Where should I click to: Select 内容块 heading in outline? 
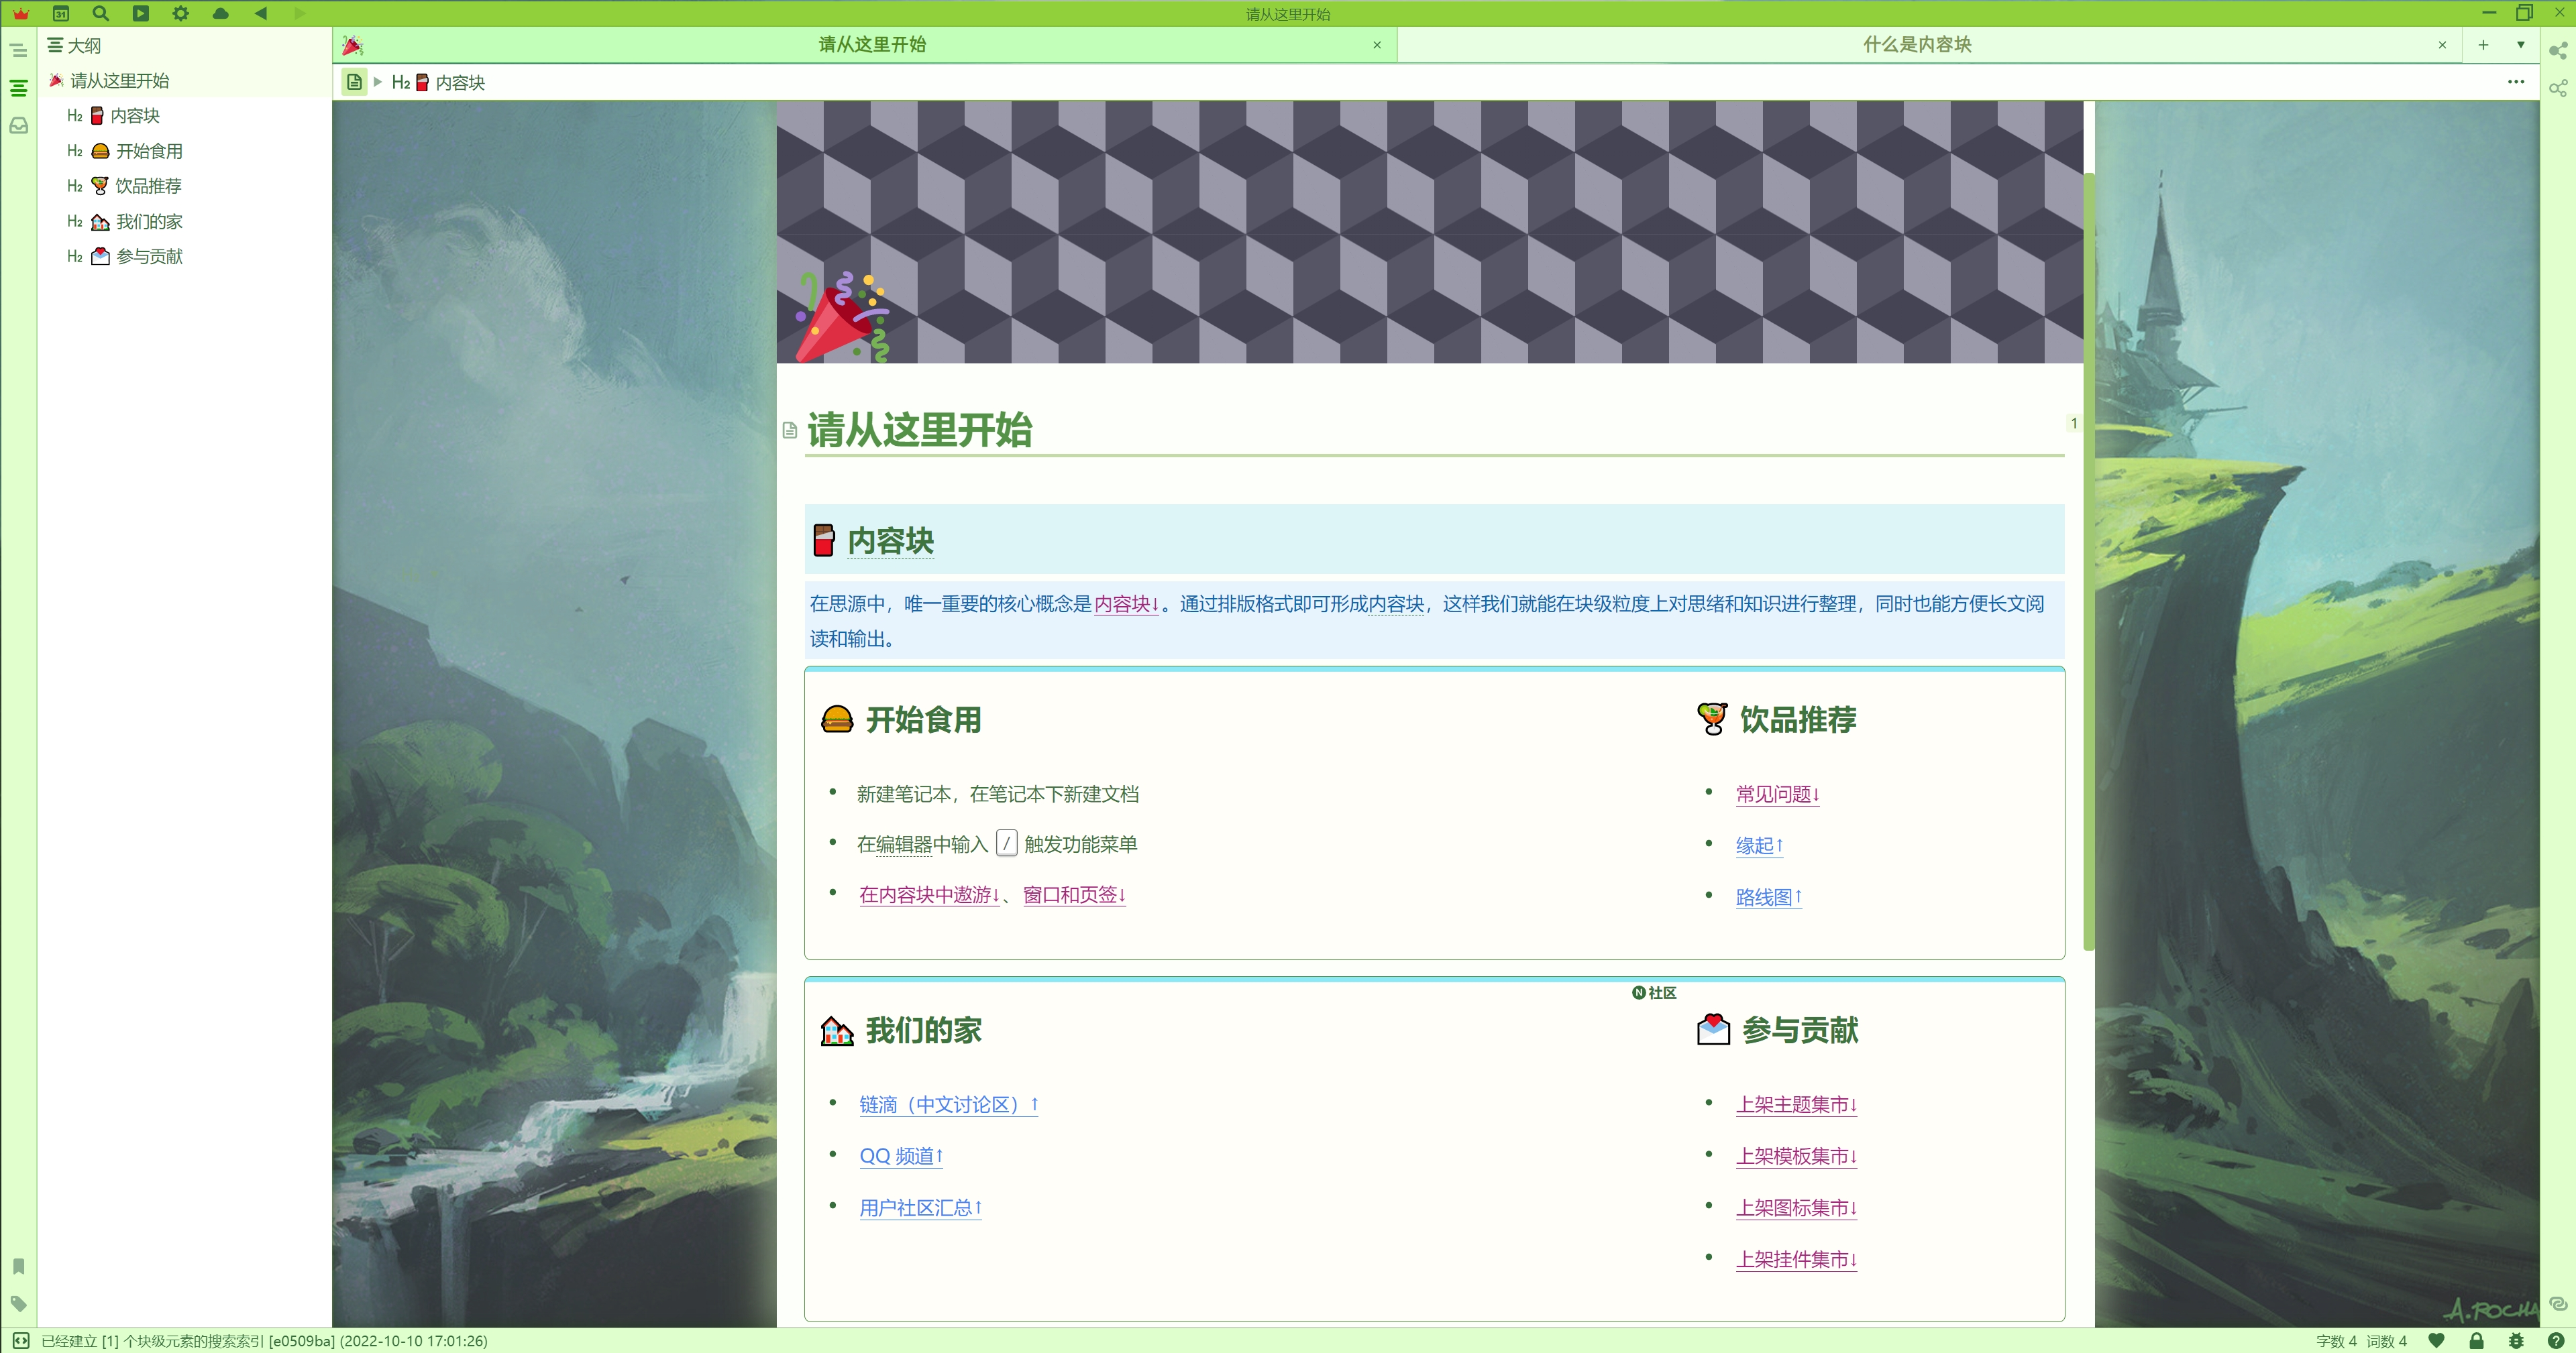pyautogui.click(x=184, y=116)
